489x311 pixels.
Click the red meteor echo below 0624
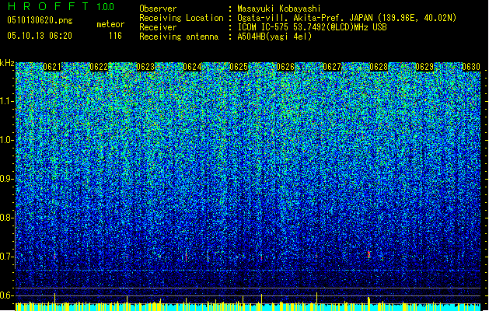[186, 257]
